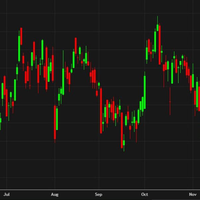Click the highest green candle in October
The height and width of the screenshot is (200, 200).
[157, 28]
